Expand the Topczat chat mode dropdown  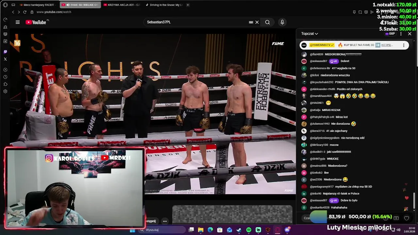tap(310, 34)
